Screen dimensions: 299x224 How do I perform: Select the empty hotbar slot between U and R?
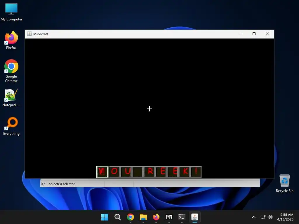click(138, 172)
